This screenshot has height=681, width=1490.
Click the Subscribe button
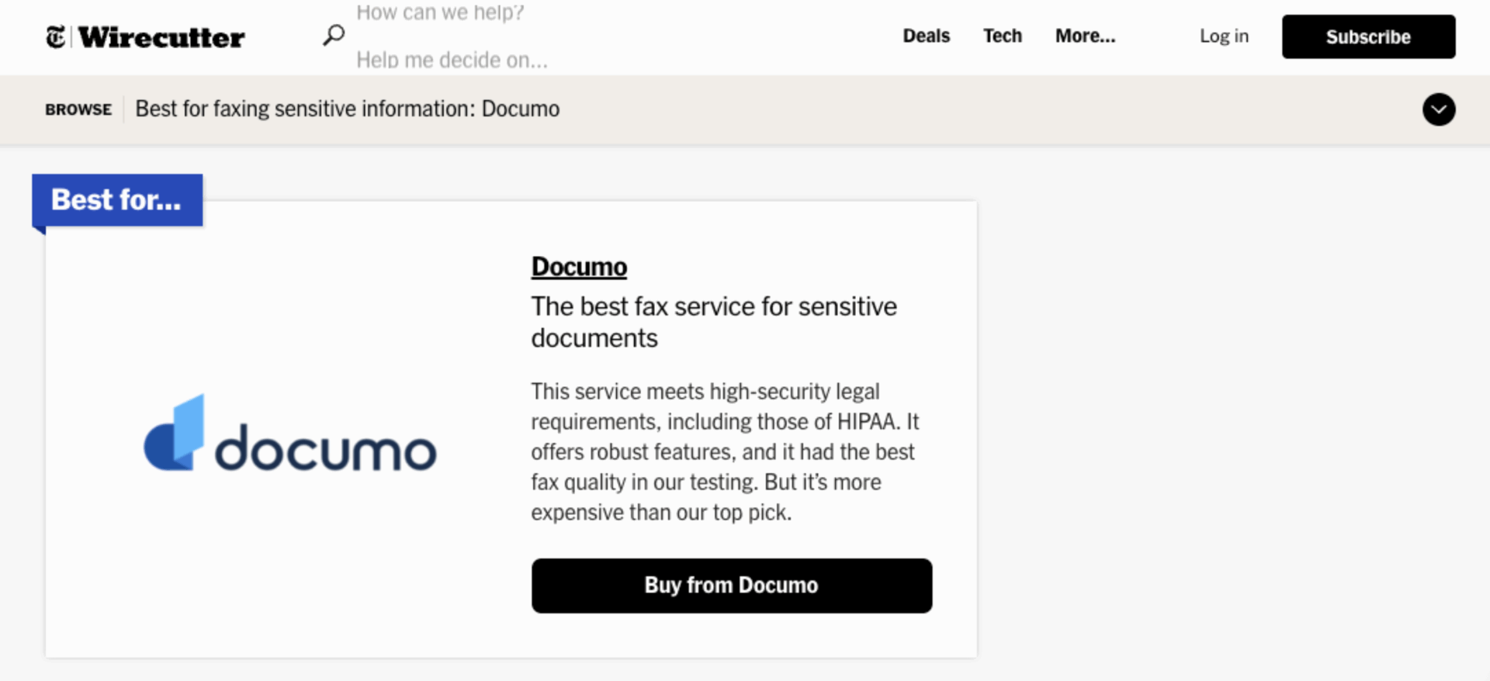(1368, 36)
